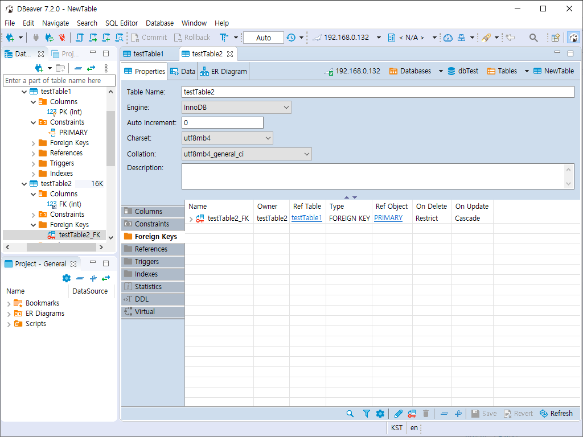
Task: Click the edit pencil icon in bottom toolbar
Action: coord(398,414)
